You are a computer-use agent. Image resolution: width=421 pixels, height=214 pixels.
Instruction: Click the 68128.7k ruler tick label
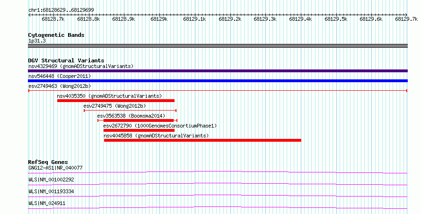coord(53,19)
